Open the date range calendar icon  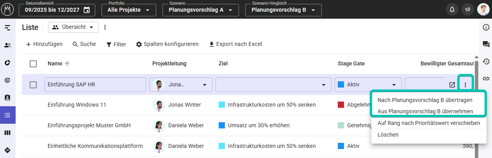pos(87,10)
